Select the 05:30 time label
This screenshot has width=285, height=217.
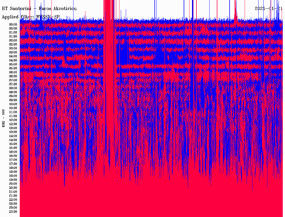click(x=13, y=68)
